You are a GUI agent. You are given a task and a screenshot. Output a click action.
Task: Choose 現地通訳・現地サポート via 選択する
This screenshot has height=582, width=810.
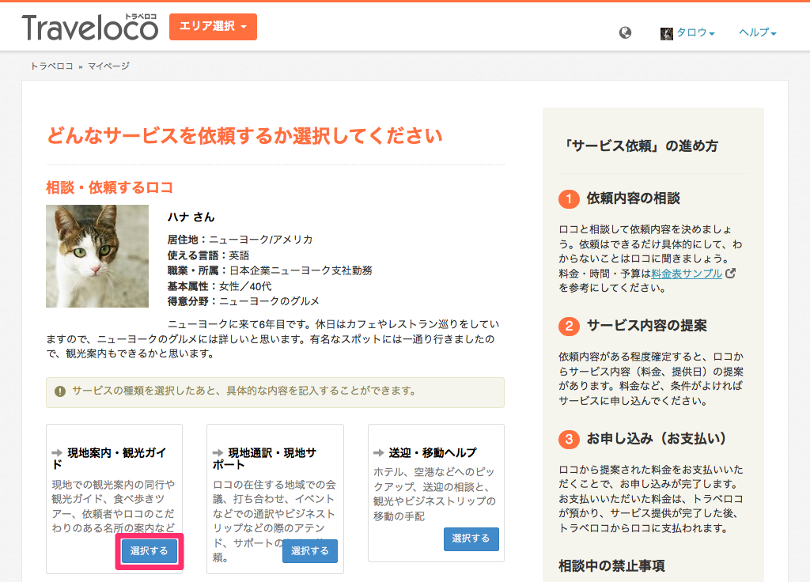310,551
